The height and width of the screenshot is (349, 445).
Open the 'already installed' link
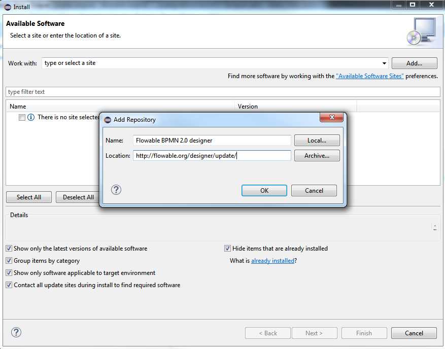click(272, 260)
